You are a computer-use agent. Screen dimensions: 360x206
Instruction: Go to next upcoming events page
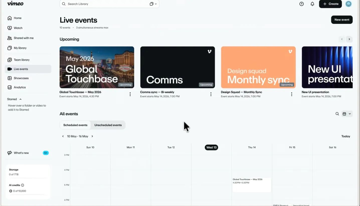[x=349, y=39]
